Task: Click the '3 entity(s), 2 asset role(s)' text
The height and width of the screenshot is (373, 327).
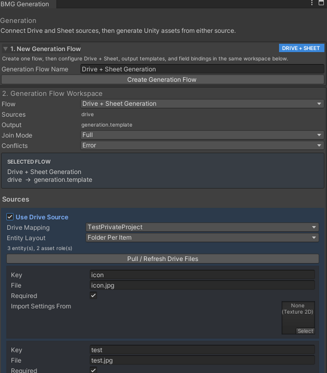Action: [x=40, y=248]
